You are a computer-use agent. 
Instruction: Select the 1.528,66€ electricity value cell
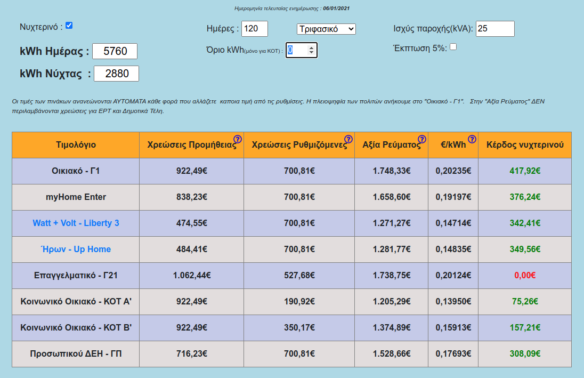click(392, 353)
